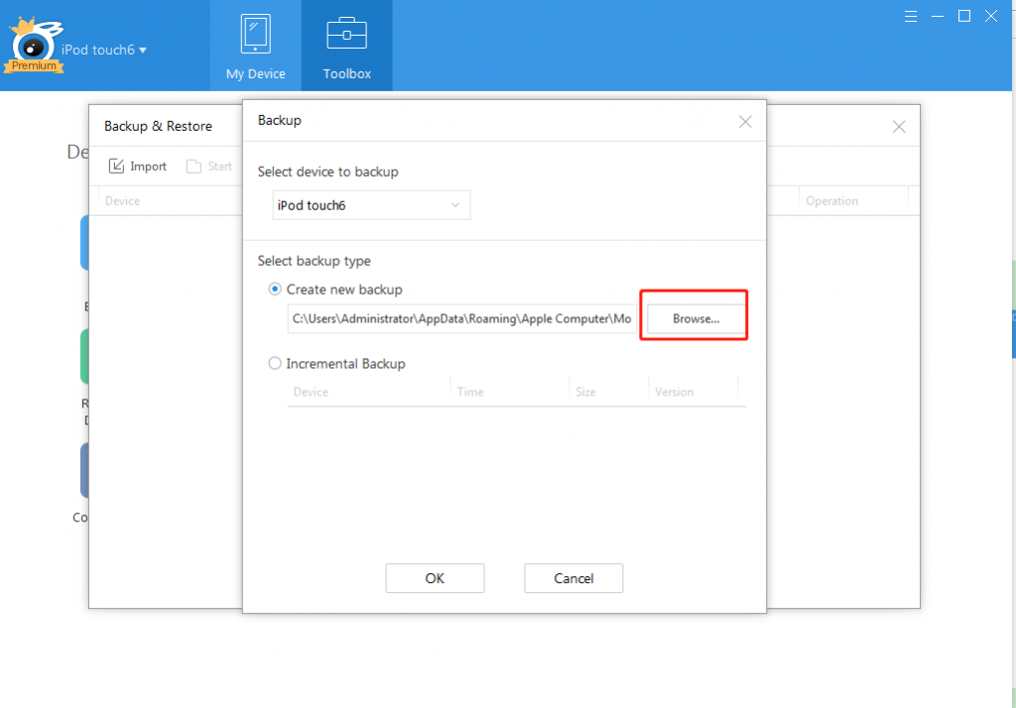The height and width of the screenshot is (708, 1016).
Task: Click the Operation column header
Action: [831, 201]
